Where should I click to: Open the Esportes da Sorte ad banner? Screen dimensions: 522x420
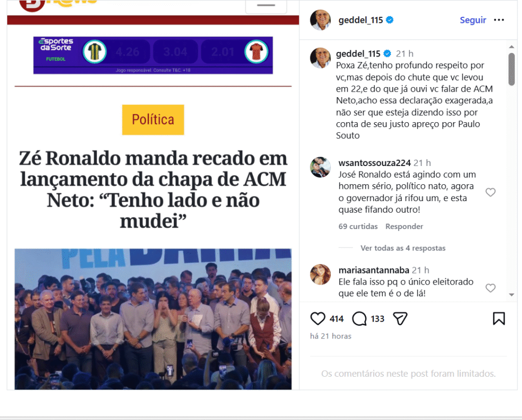tap(153, 55)
